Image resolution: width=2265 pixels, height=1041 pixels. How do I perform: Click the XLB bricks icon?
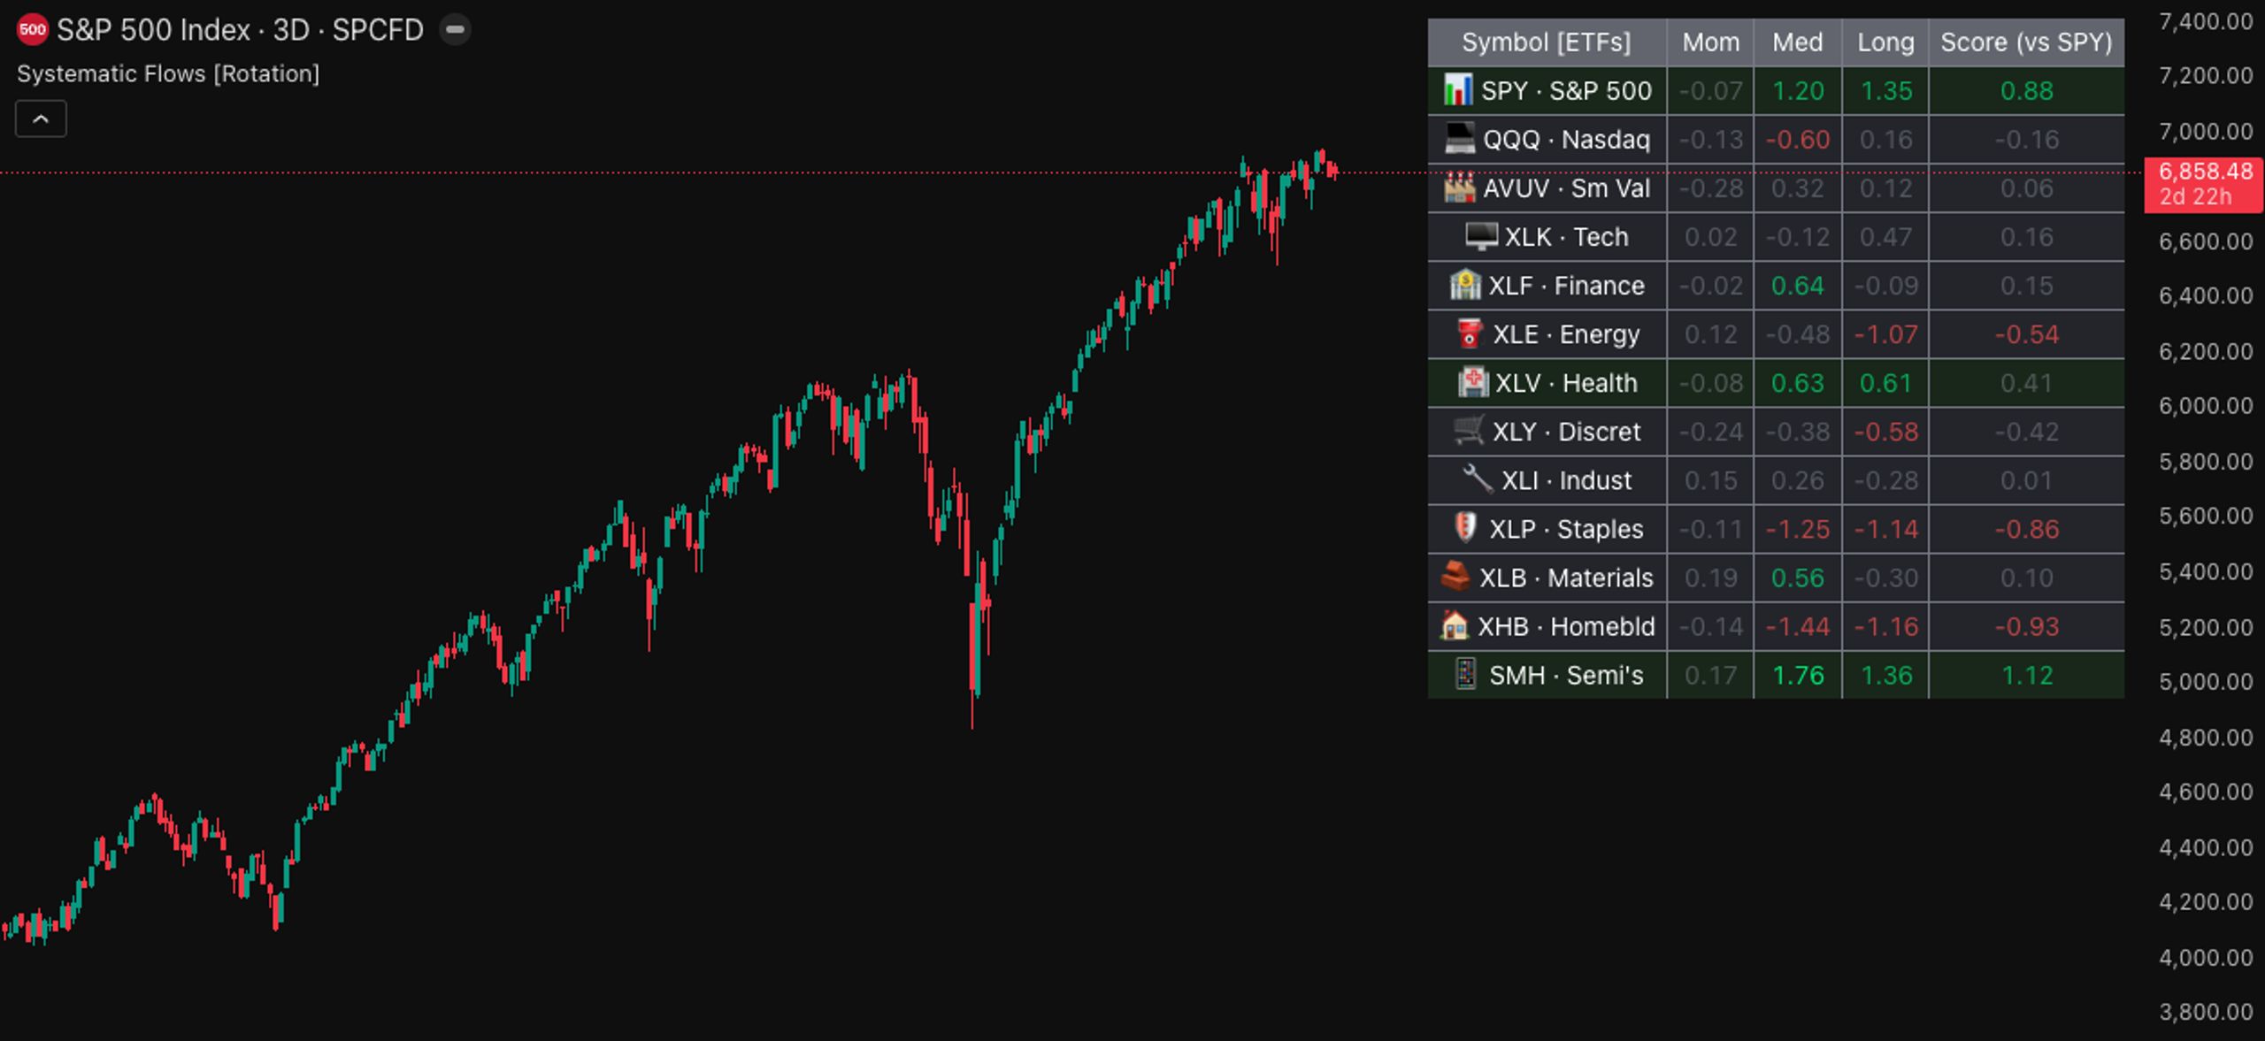point(1456,577)
